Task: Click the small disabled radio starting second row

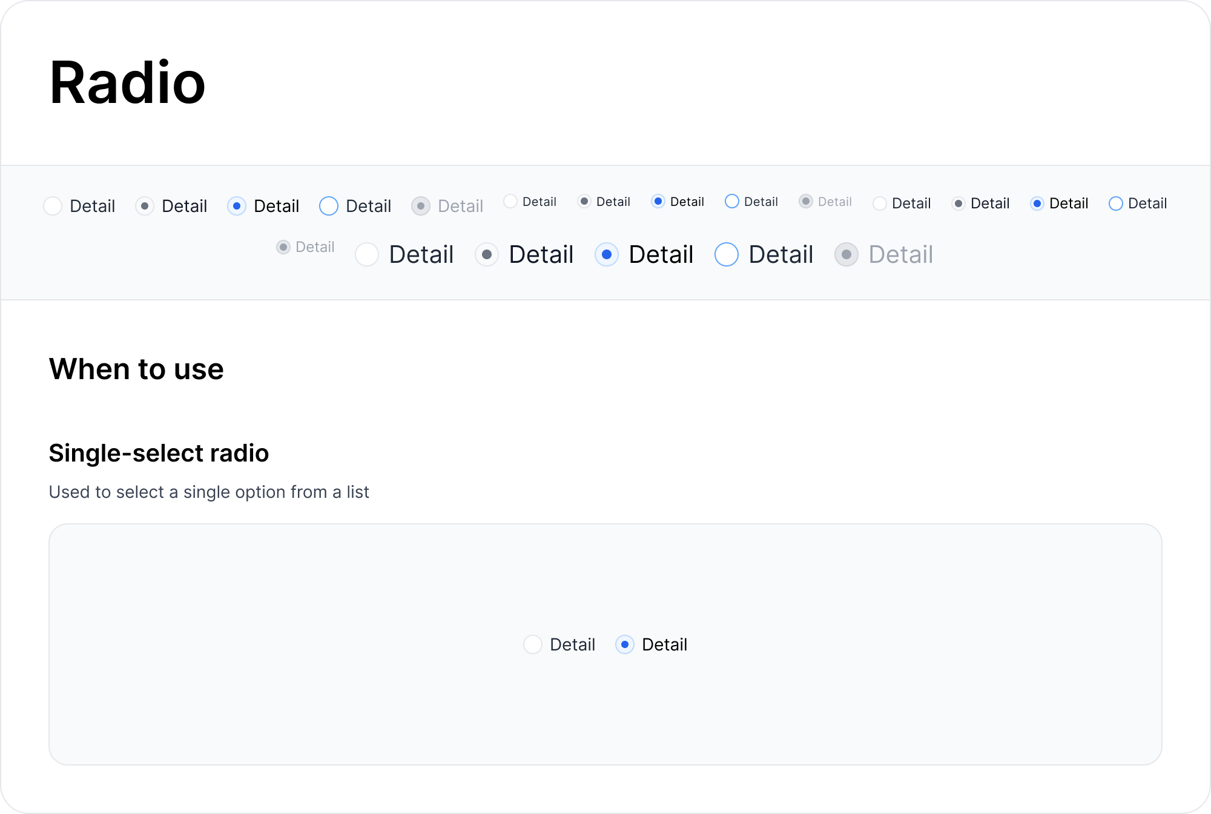Action: click(x=283, y=247)
